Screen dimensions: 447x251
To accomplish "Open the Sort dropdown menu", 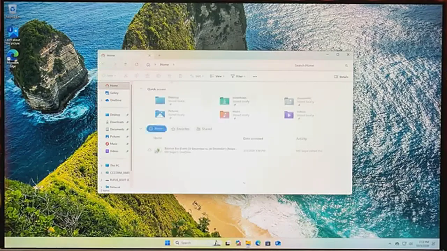I will pos(197,76).
